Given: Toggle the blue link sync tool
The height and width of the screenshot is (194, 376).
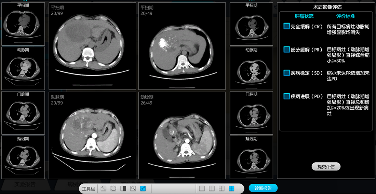Looking at the screenshot, I should tap(143, 189).
